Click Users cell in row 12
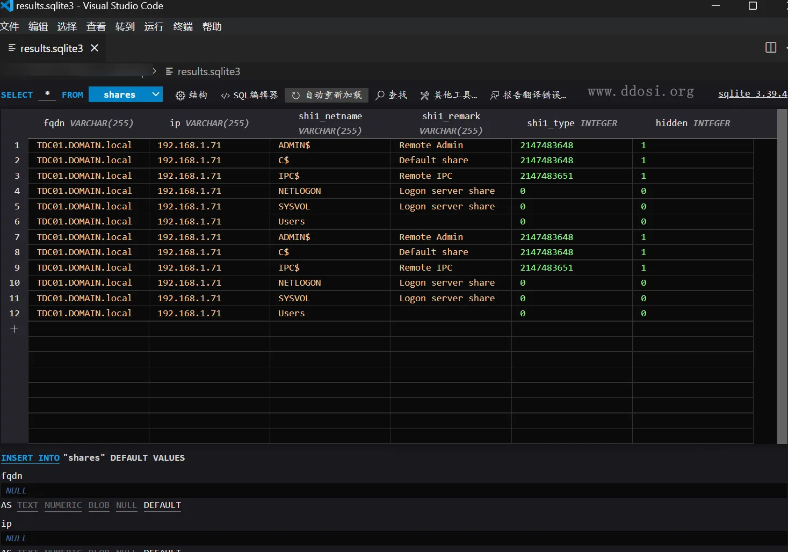788x552 pixels. point(330,313)
